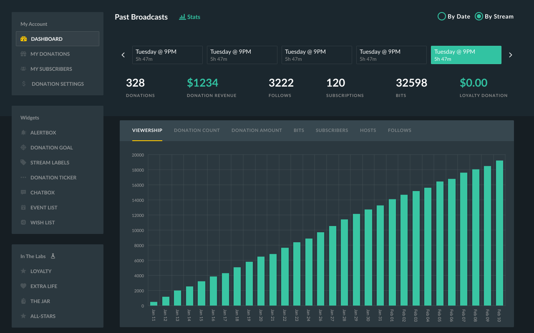This screenshot has width=534, height=333.
Task: Click The Jar icon
Action: click(x=23, y=301)
